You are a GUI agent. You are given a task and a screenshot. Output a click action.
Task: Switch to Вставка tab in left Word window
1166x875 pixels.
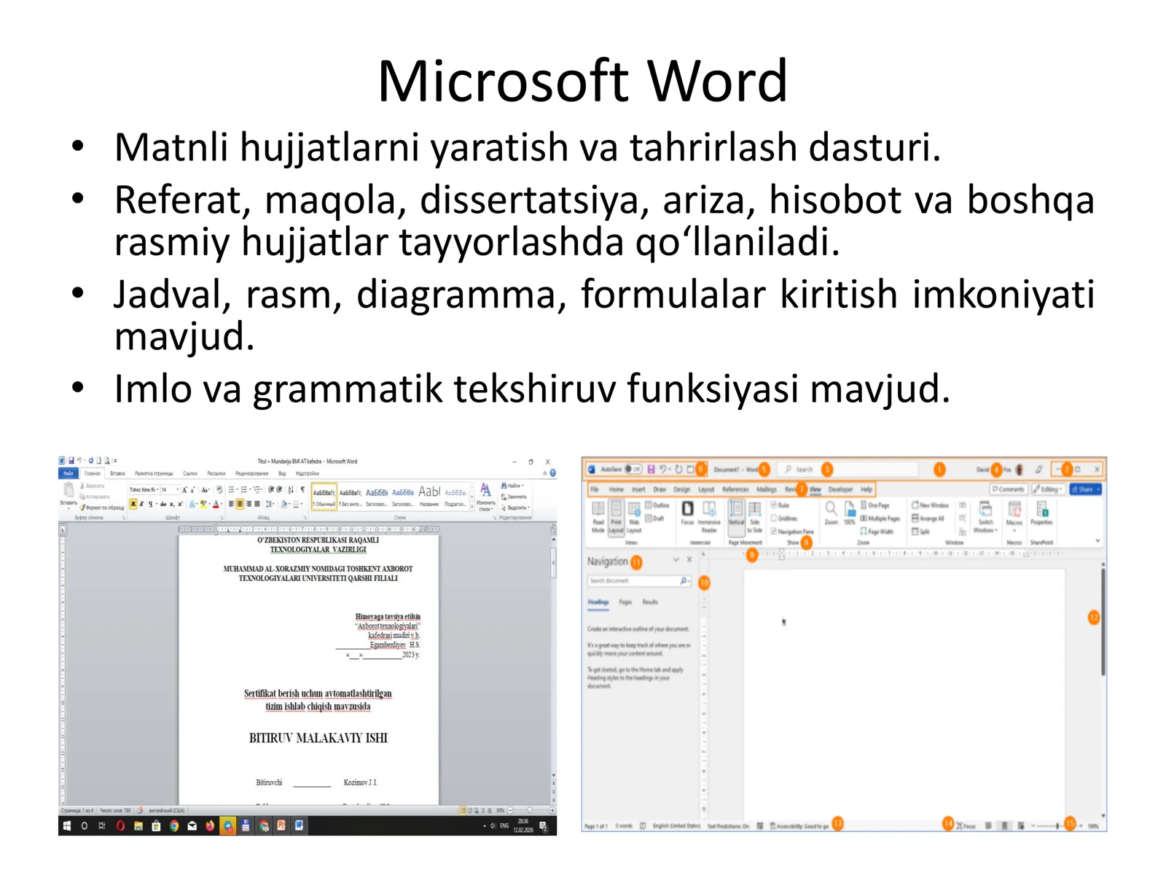coord(117,473)
